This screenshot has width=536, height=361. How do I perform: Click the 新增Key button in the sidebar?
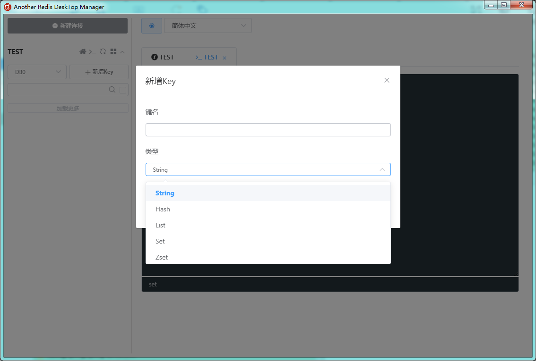click(x=99, y=72)
